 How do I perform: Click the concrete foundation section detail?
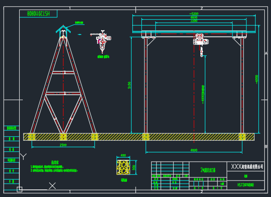pos(123,167)
